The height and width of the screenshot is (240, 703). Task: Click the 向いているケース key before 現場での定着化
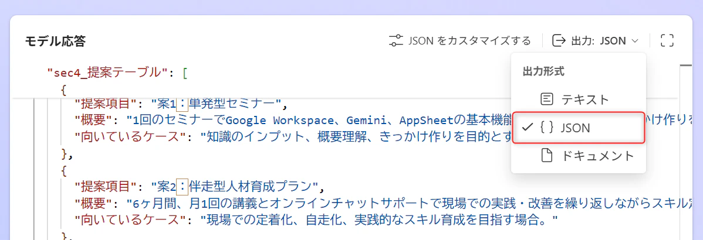tap(130, 219)
